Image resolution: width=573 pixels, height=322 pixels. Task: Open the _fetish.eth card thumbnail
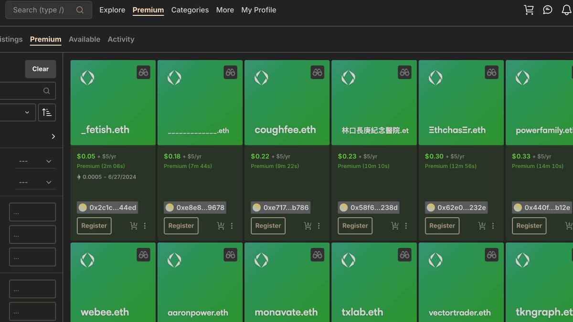tap(113, 103)
